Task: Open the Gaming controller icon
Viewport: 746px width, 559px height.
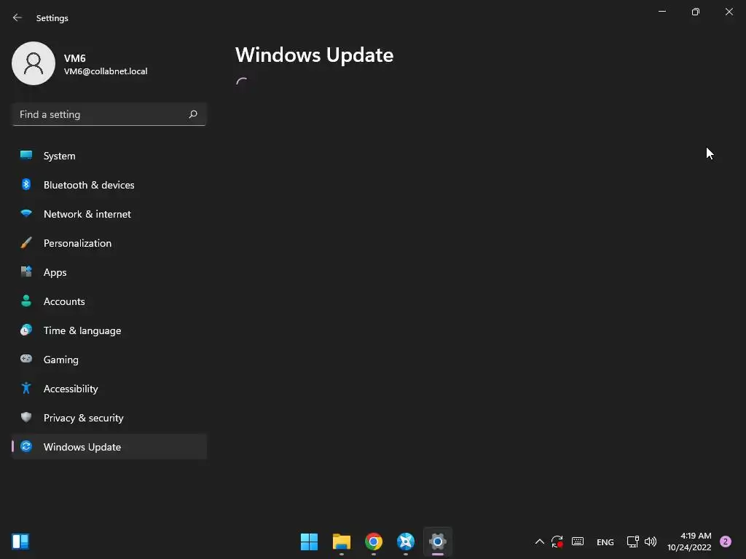Action: coord(26,359)
